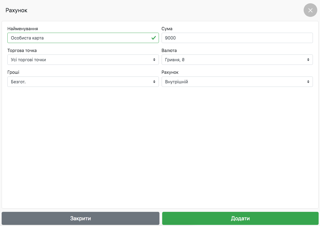Click into the Сума field showing 9000
The image size is (320, 226).
[237, 38]
